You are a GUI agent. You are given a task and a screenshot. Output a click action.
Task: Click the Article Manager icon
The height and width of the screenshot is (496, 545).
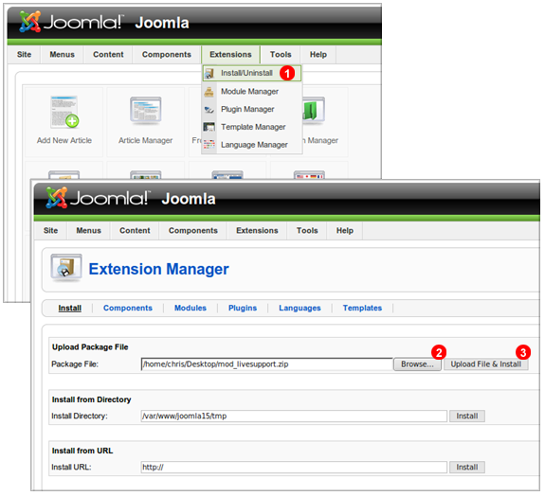(146, 111)
